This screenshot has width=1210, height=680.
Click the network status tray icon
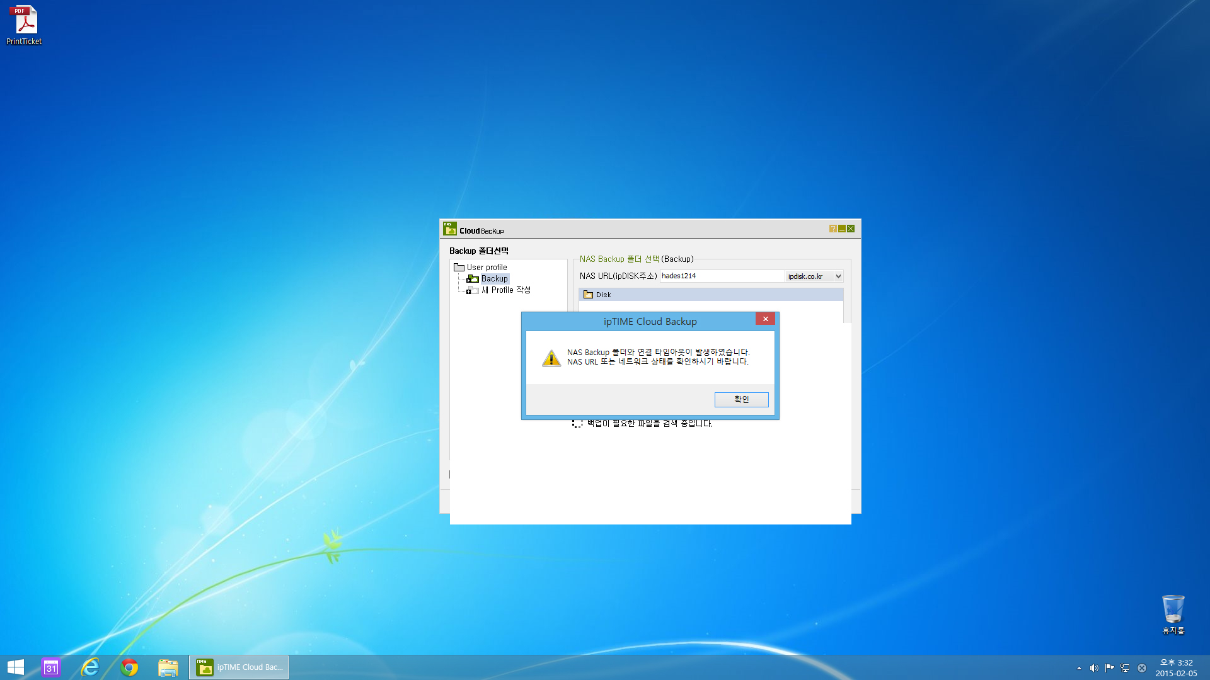pos(1125,668)
